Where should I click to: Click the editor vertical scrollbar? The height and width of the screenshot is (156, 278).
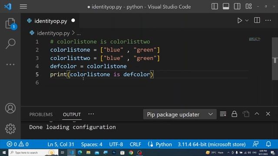[x=275, y=59]
